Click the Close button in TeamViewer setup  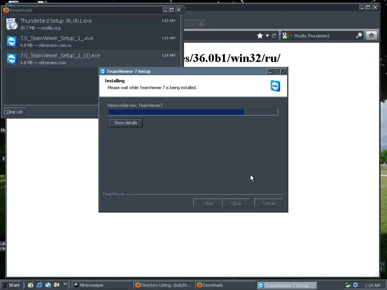tap(236, 203)
